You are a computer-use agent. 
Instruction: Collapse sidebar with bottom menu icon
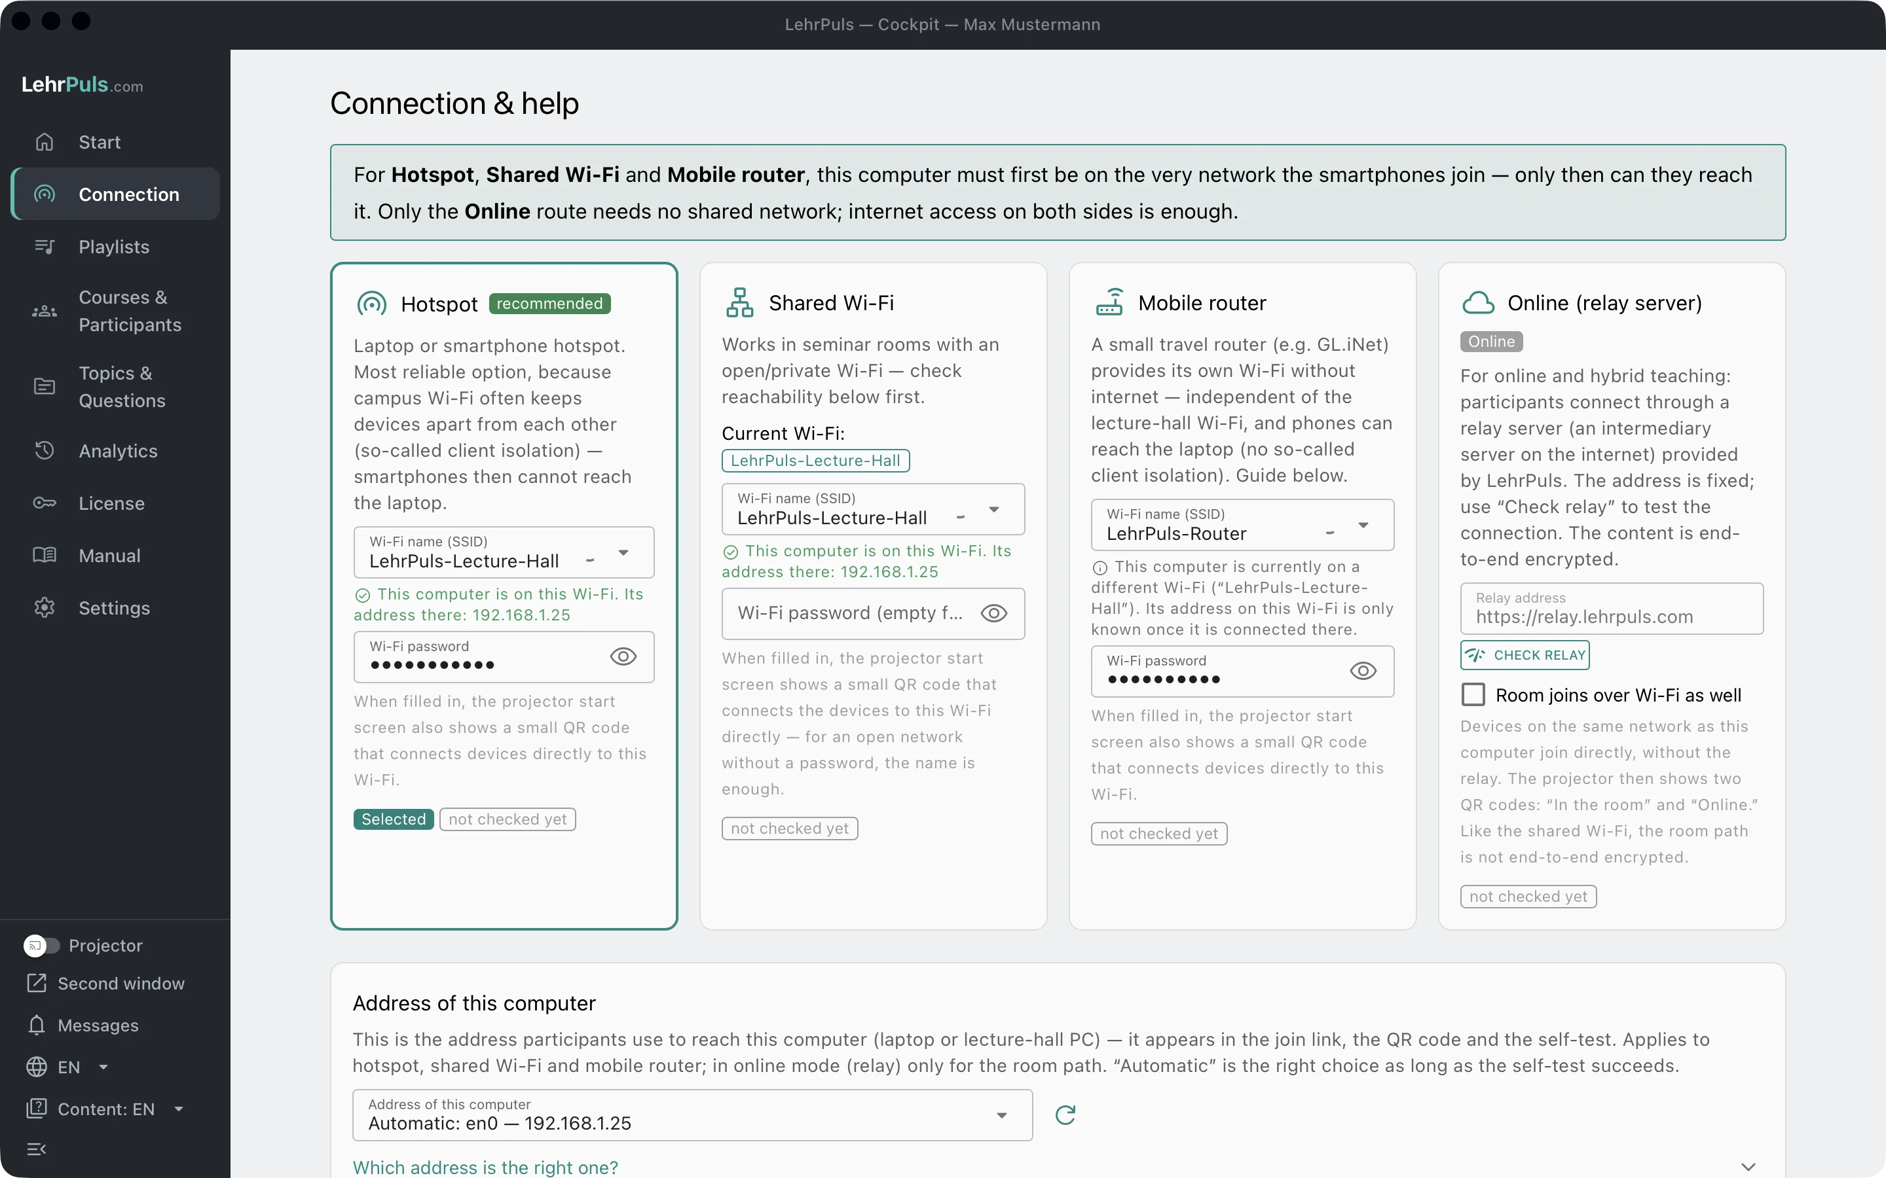pyautogui.click(x=37, y=1149)
